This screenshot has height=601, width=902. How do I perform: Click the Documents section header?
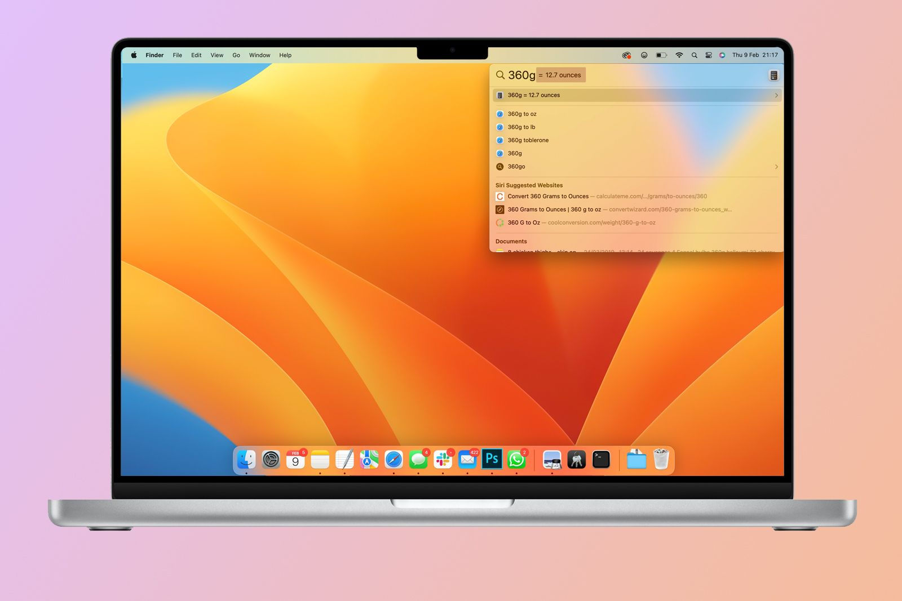click(511, 241)
